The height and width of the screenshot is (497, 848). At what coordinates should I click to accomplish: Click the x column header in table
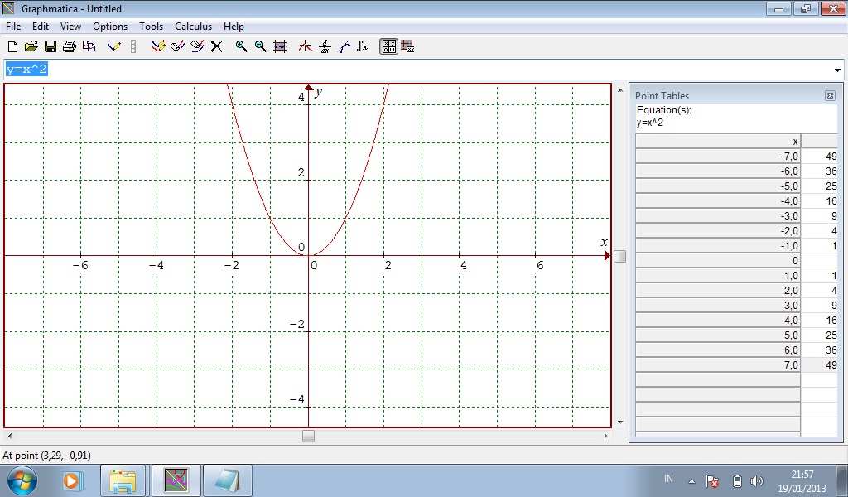pos(718,141)
